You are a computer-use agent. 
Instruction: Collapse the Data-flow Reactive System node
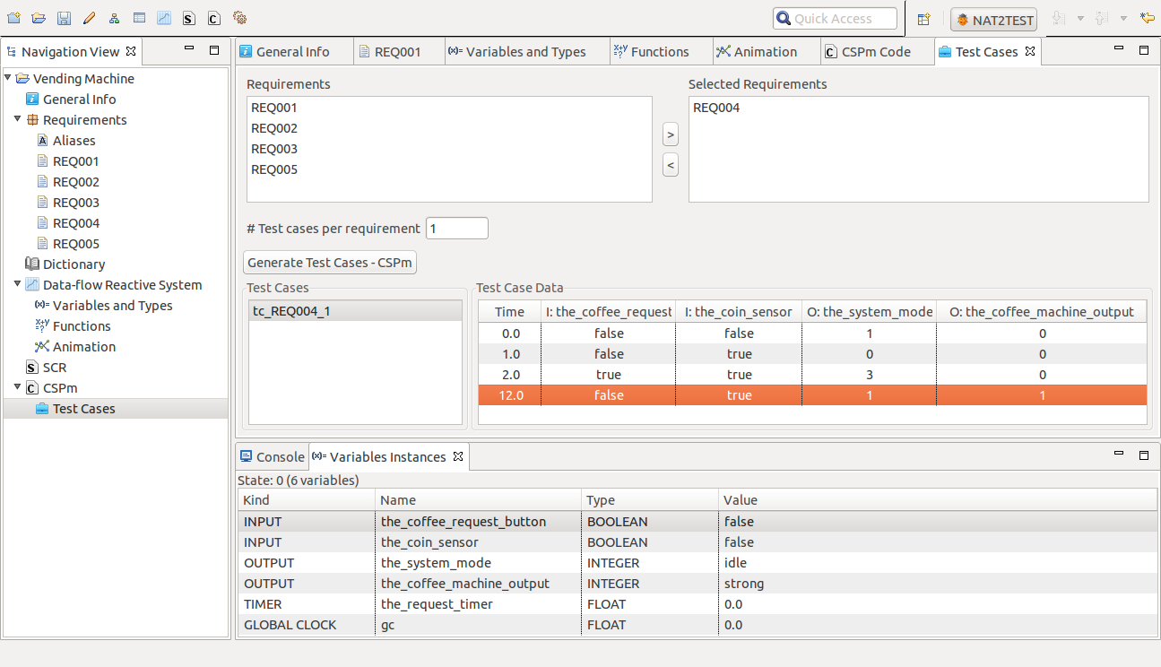coord(17,284)
